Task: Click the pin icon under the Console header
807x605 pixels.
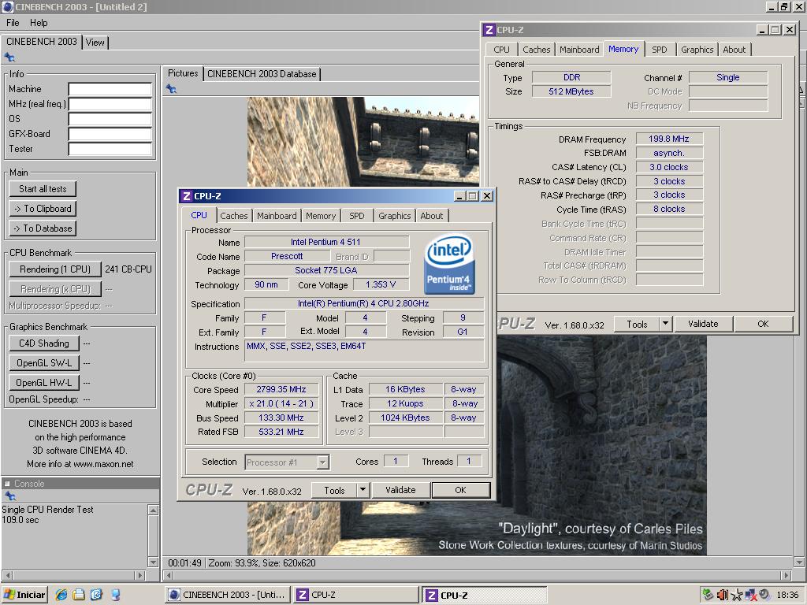Action: tap(9, 496)
